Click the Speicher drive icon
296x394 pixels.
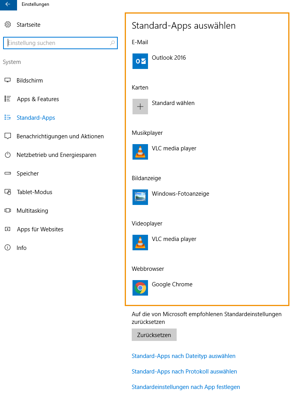pyautogui.click(x=8, y=174)
